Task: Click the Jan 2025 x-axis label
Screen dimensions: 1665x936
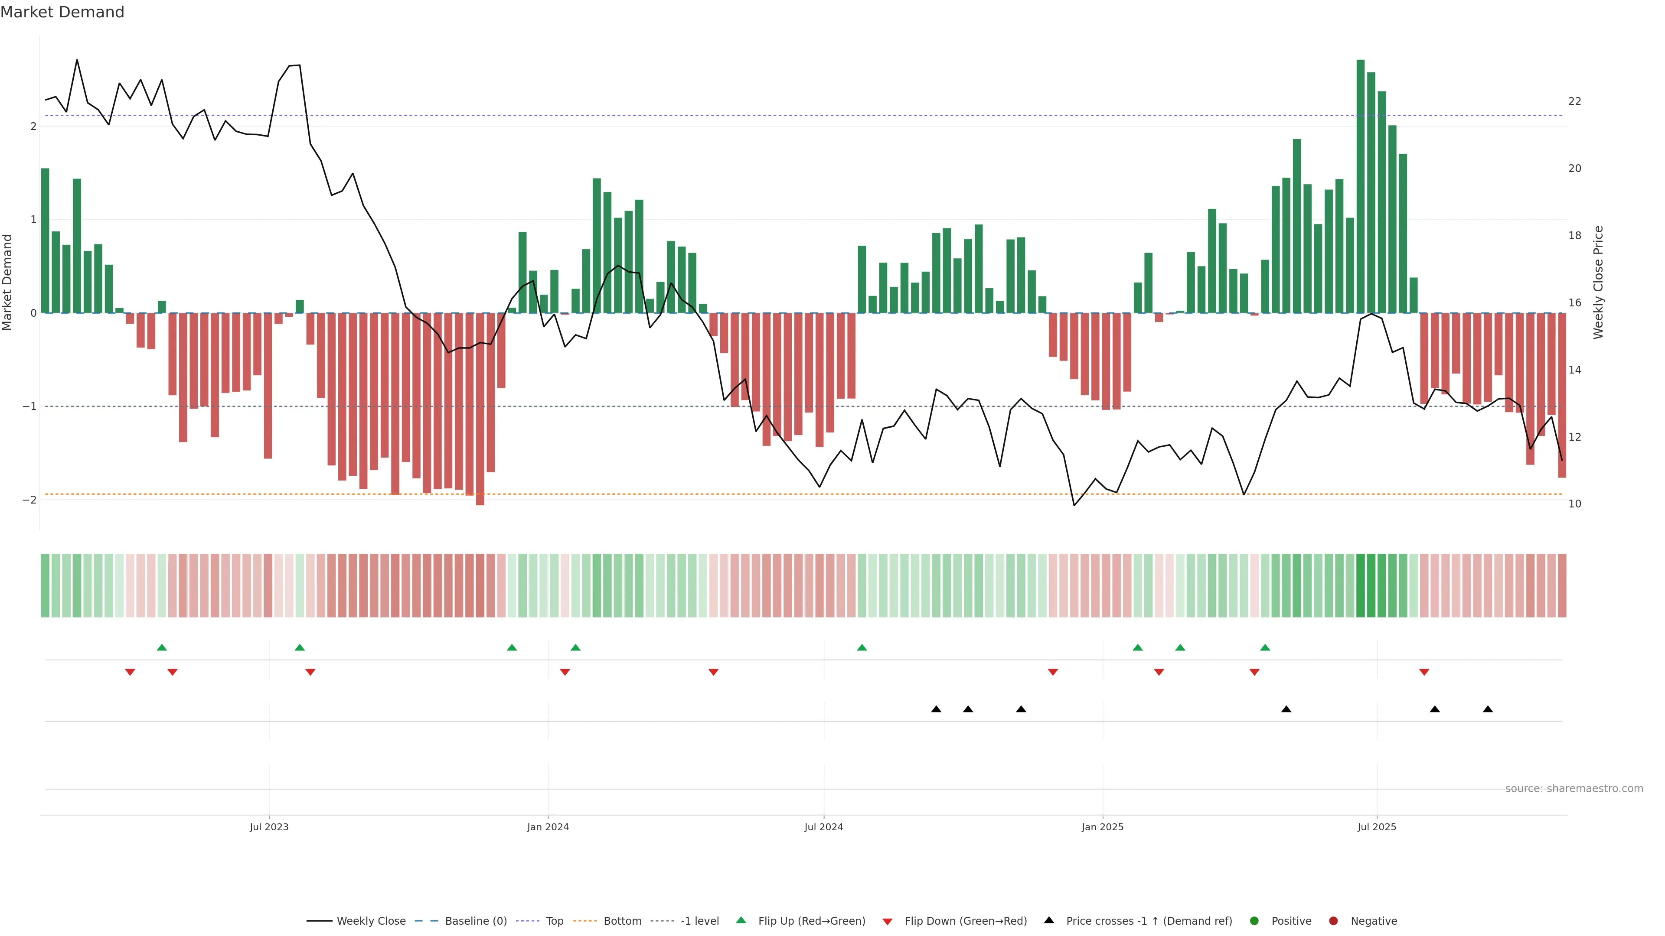Action: coord(1103,827)
